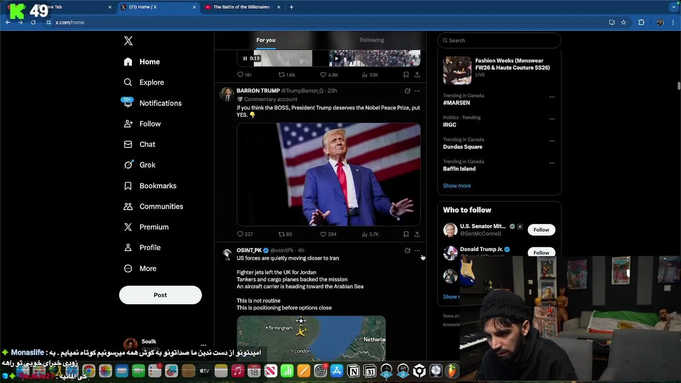Reload the page in browser toolbar
Screen dimensions: 681x383
pyautogui.click(x=33, y=22)
